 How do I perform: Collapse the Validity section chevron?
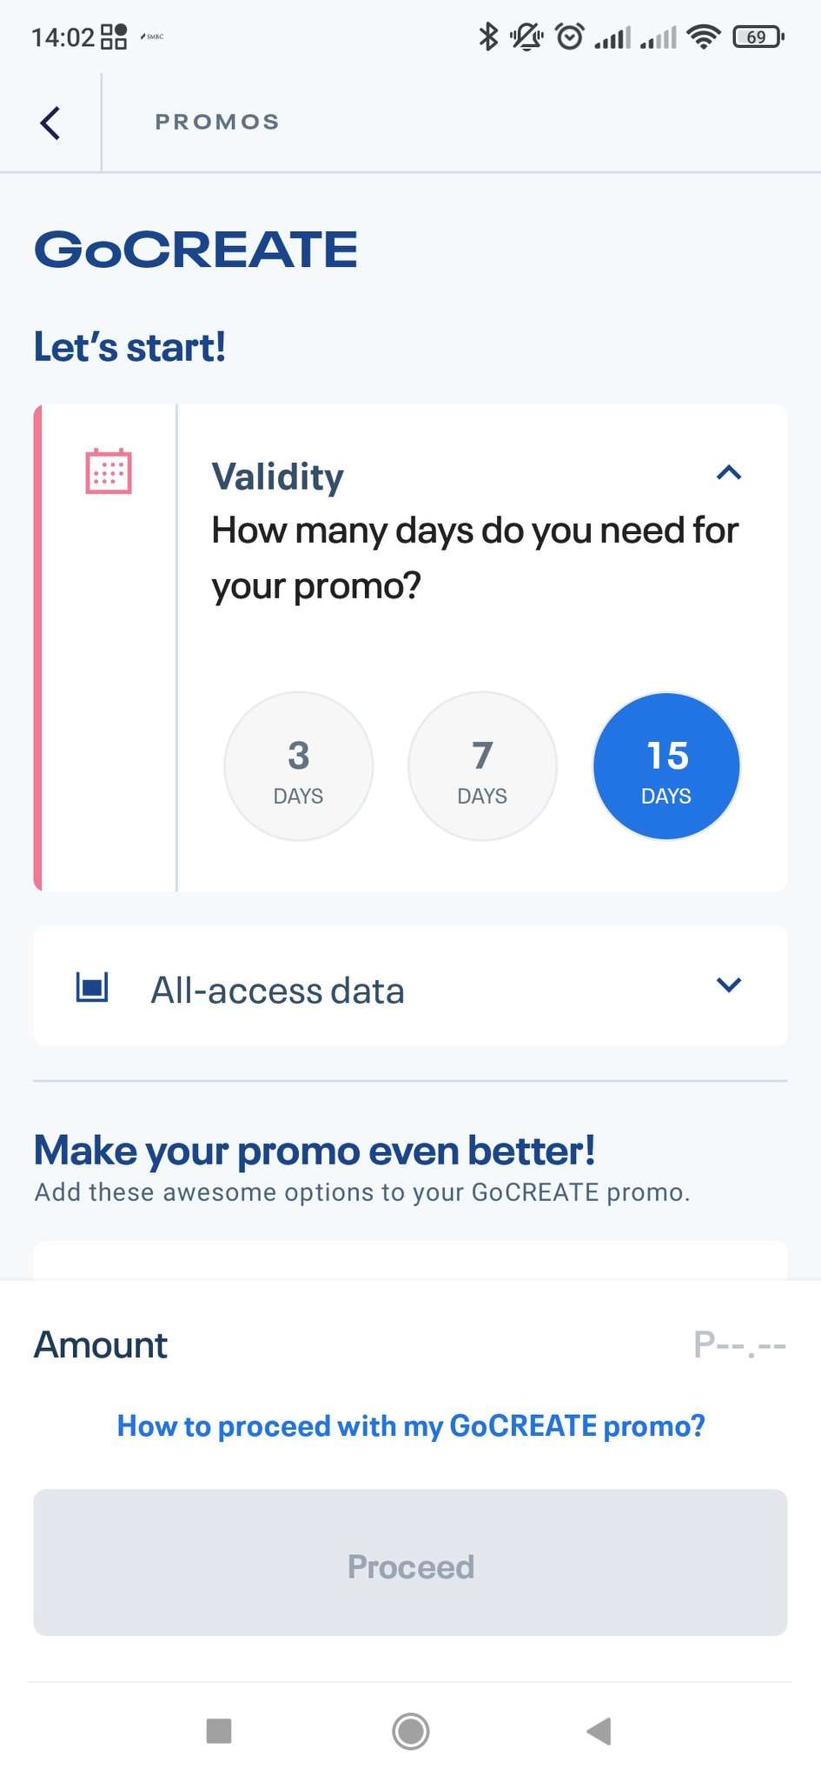(728, 473)
